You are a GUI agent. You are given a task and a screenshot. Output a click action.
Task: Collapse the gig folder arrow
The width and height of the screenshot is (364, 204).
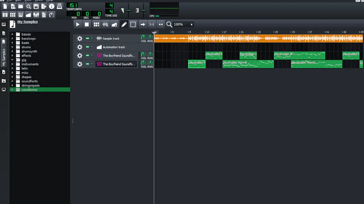(x=12, y=60)
